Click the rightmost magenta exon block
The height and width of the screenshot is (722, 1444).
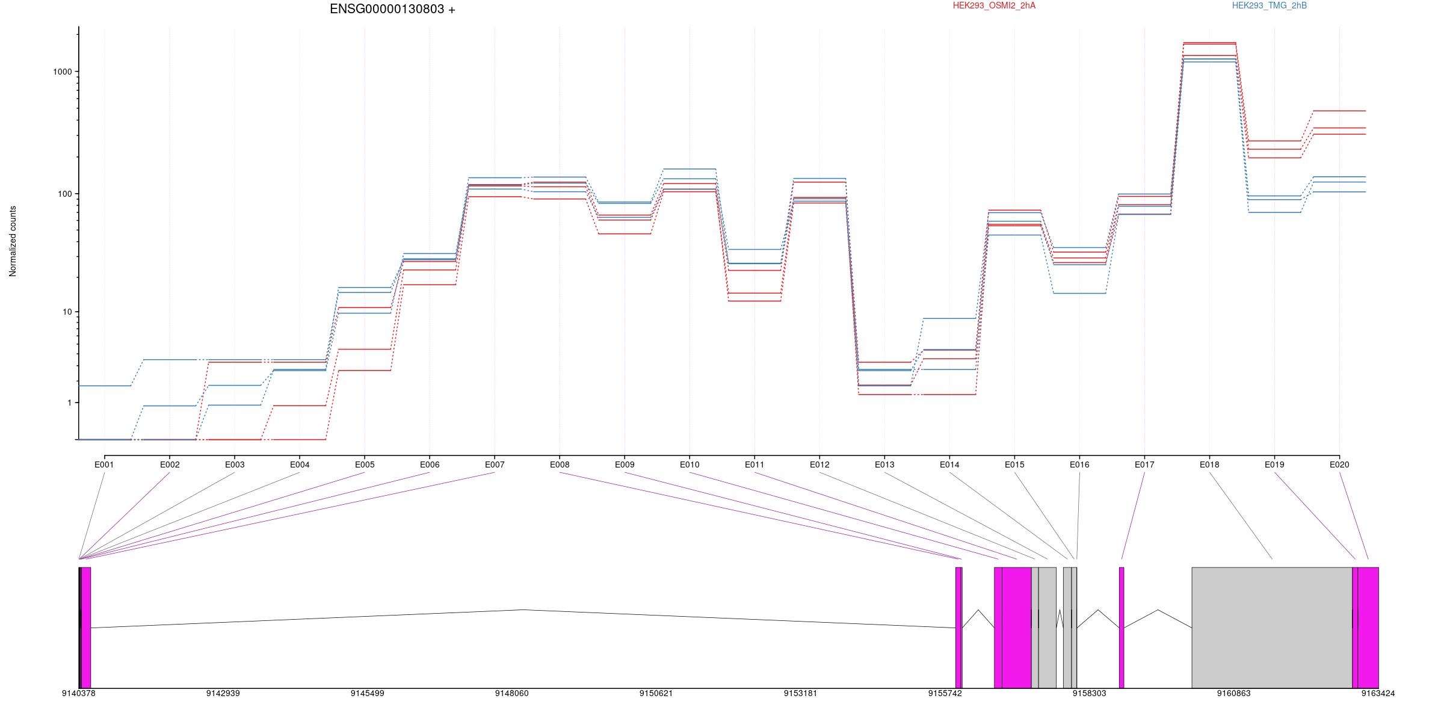(1368, 628)
